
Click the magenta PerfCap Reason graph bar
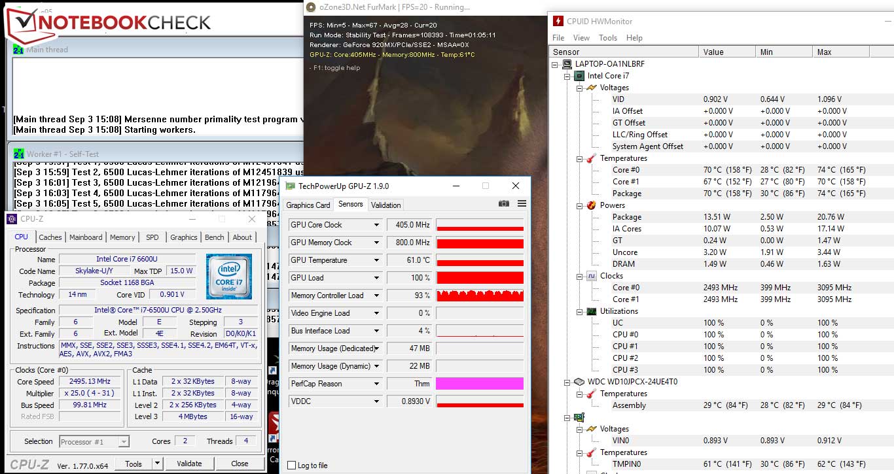pyautogui.click(x=480, y=384)
